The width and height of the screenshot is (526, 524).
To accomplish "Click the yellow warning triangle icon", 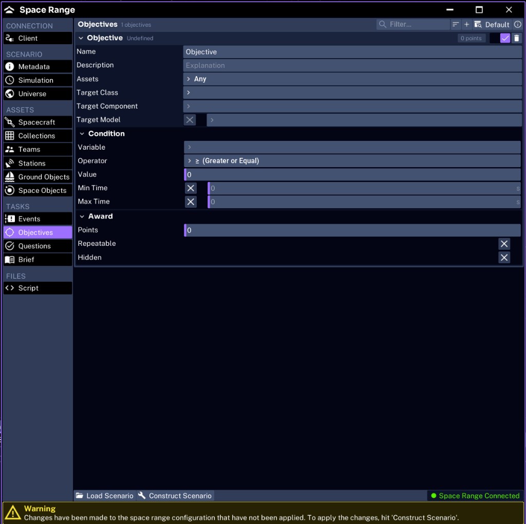I will point(13,513).
